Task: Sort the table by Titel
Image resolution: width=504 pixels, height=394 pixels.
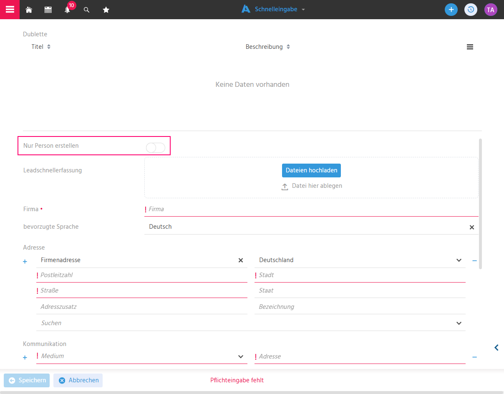Action: 41,47
